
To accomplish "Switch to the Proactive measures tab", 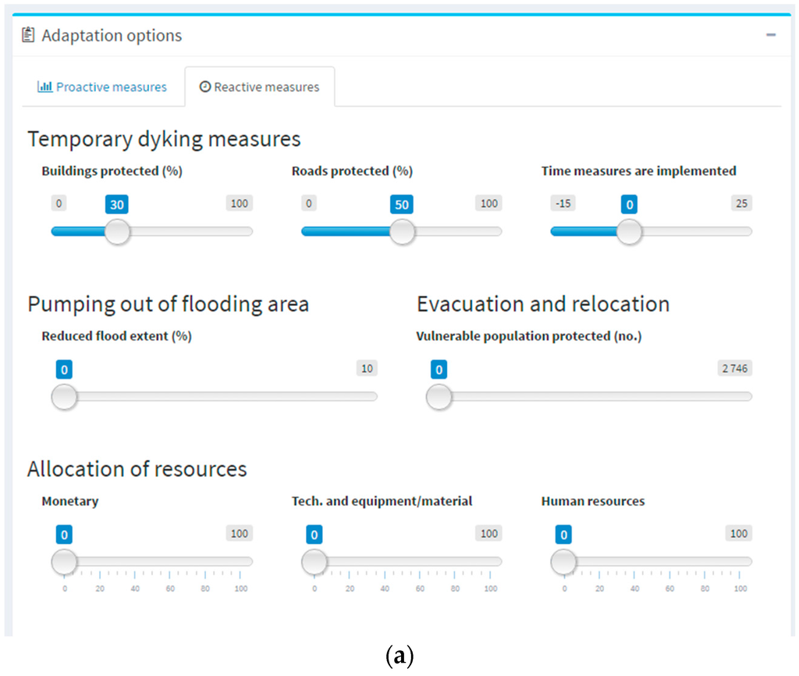I will (x=102, y=87).
